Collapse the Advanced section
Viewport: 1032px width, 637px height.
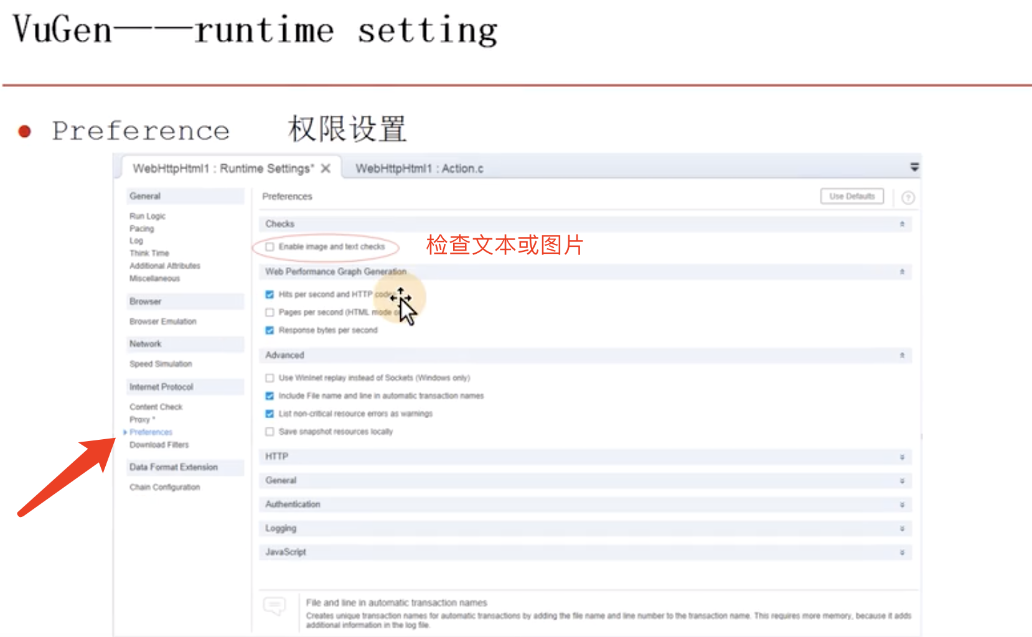click(x=902, y=355)
